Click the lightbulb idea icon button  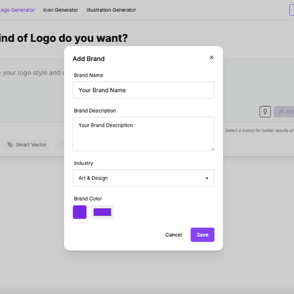[x=265, y=112]
